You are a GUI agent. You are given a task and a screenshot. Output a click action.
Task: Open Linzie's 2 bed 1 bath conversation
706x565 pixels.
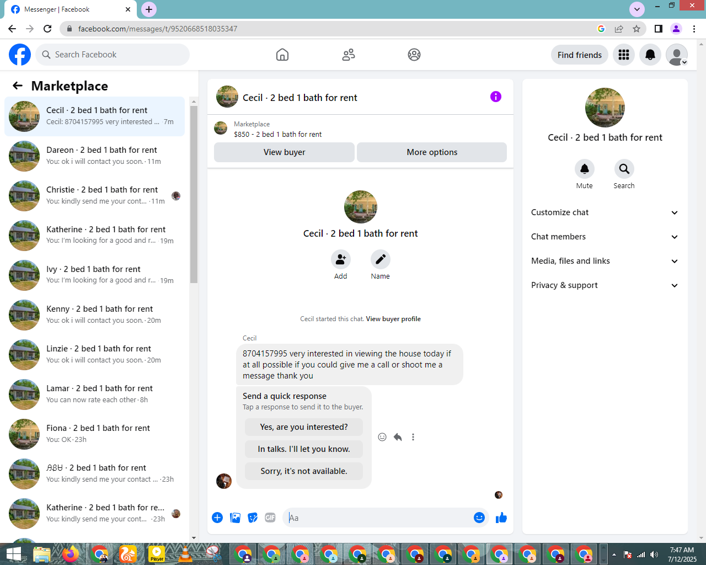point(94,355)
